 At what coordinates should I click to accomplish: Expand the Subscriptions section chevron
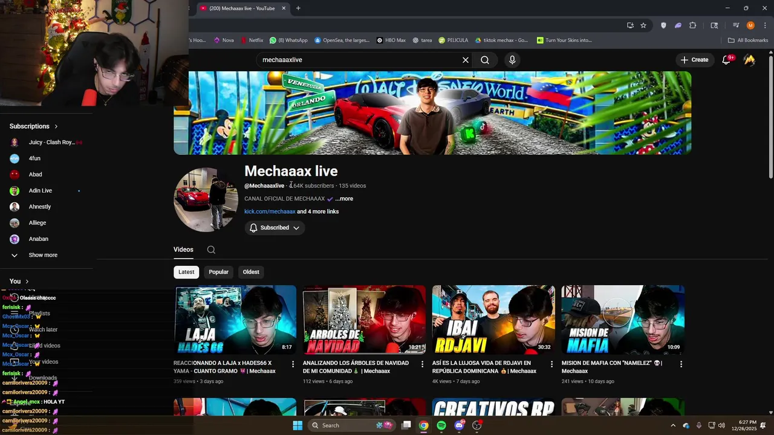pyautogui.click(x=56, y=126)
